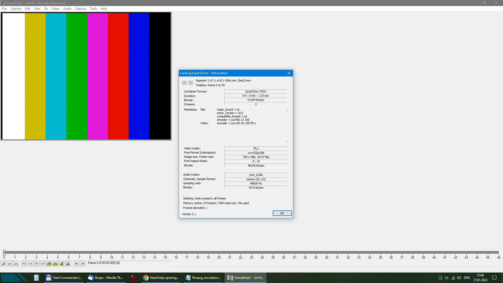This screenshot has height=283, width=503.
Task: Open the View menu
Action: (x=37, y=8)
